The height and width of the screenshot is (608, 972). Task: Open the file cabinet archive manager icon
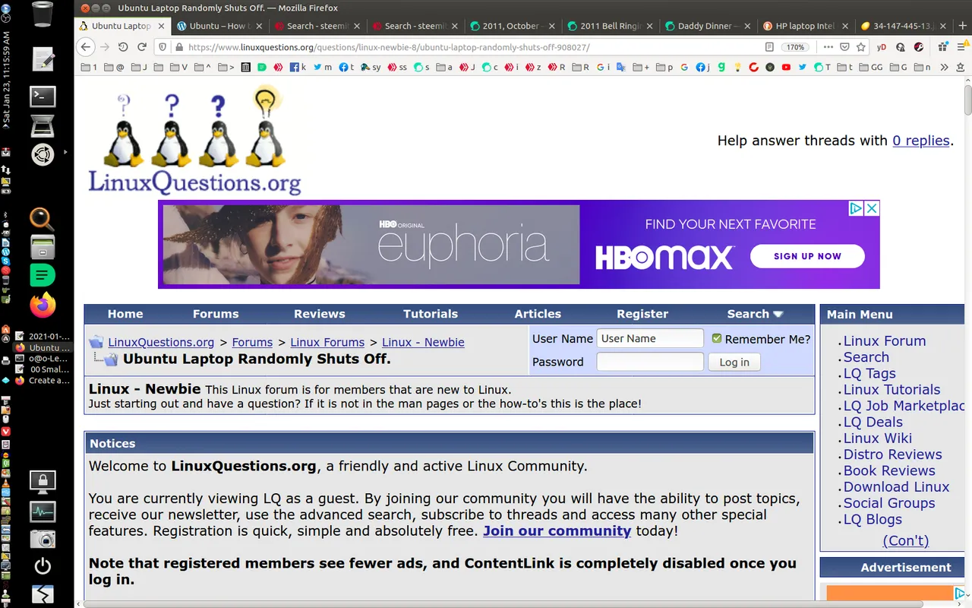pos(43,246)
